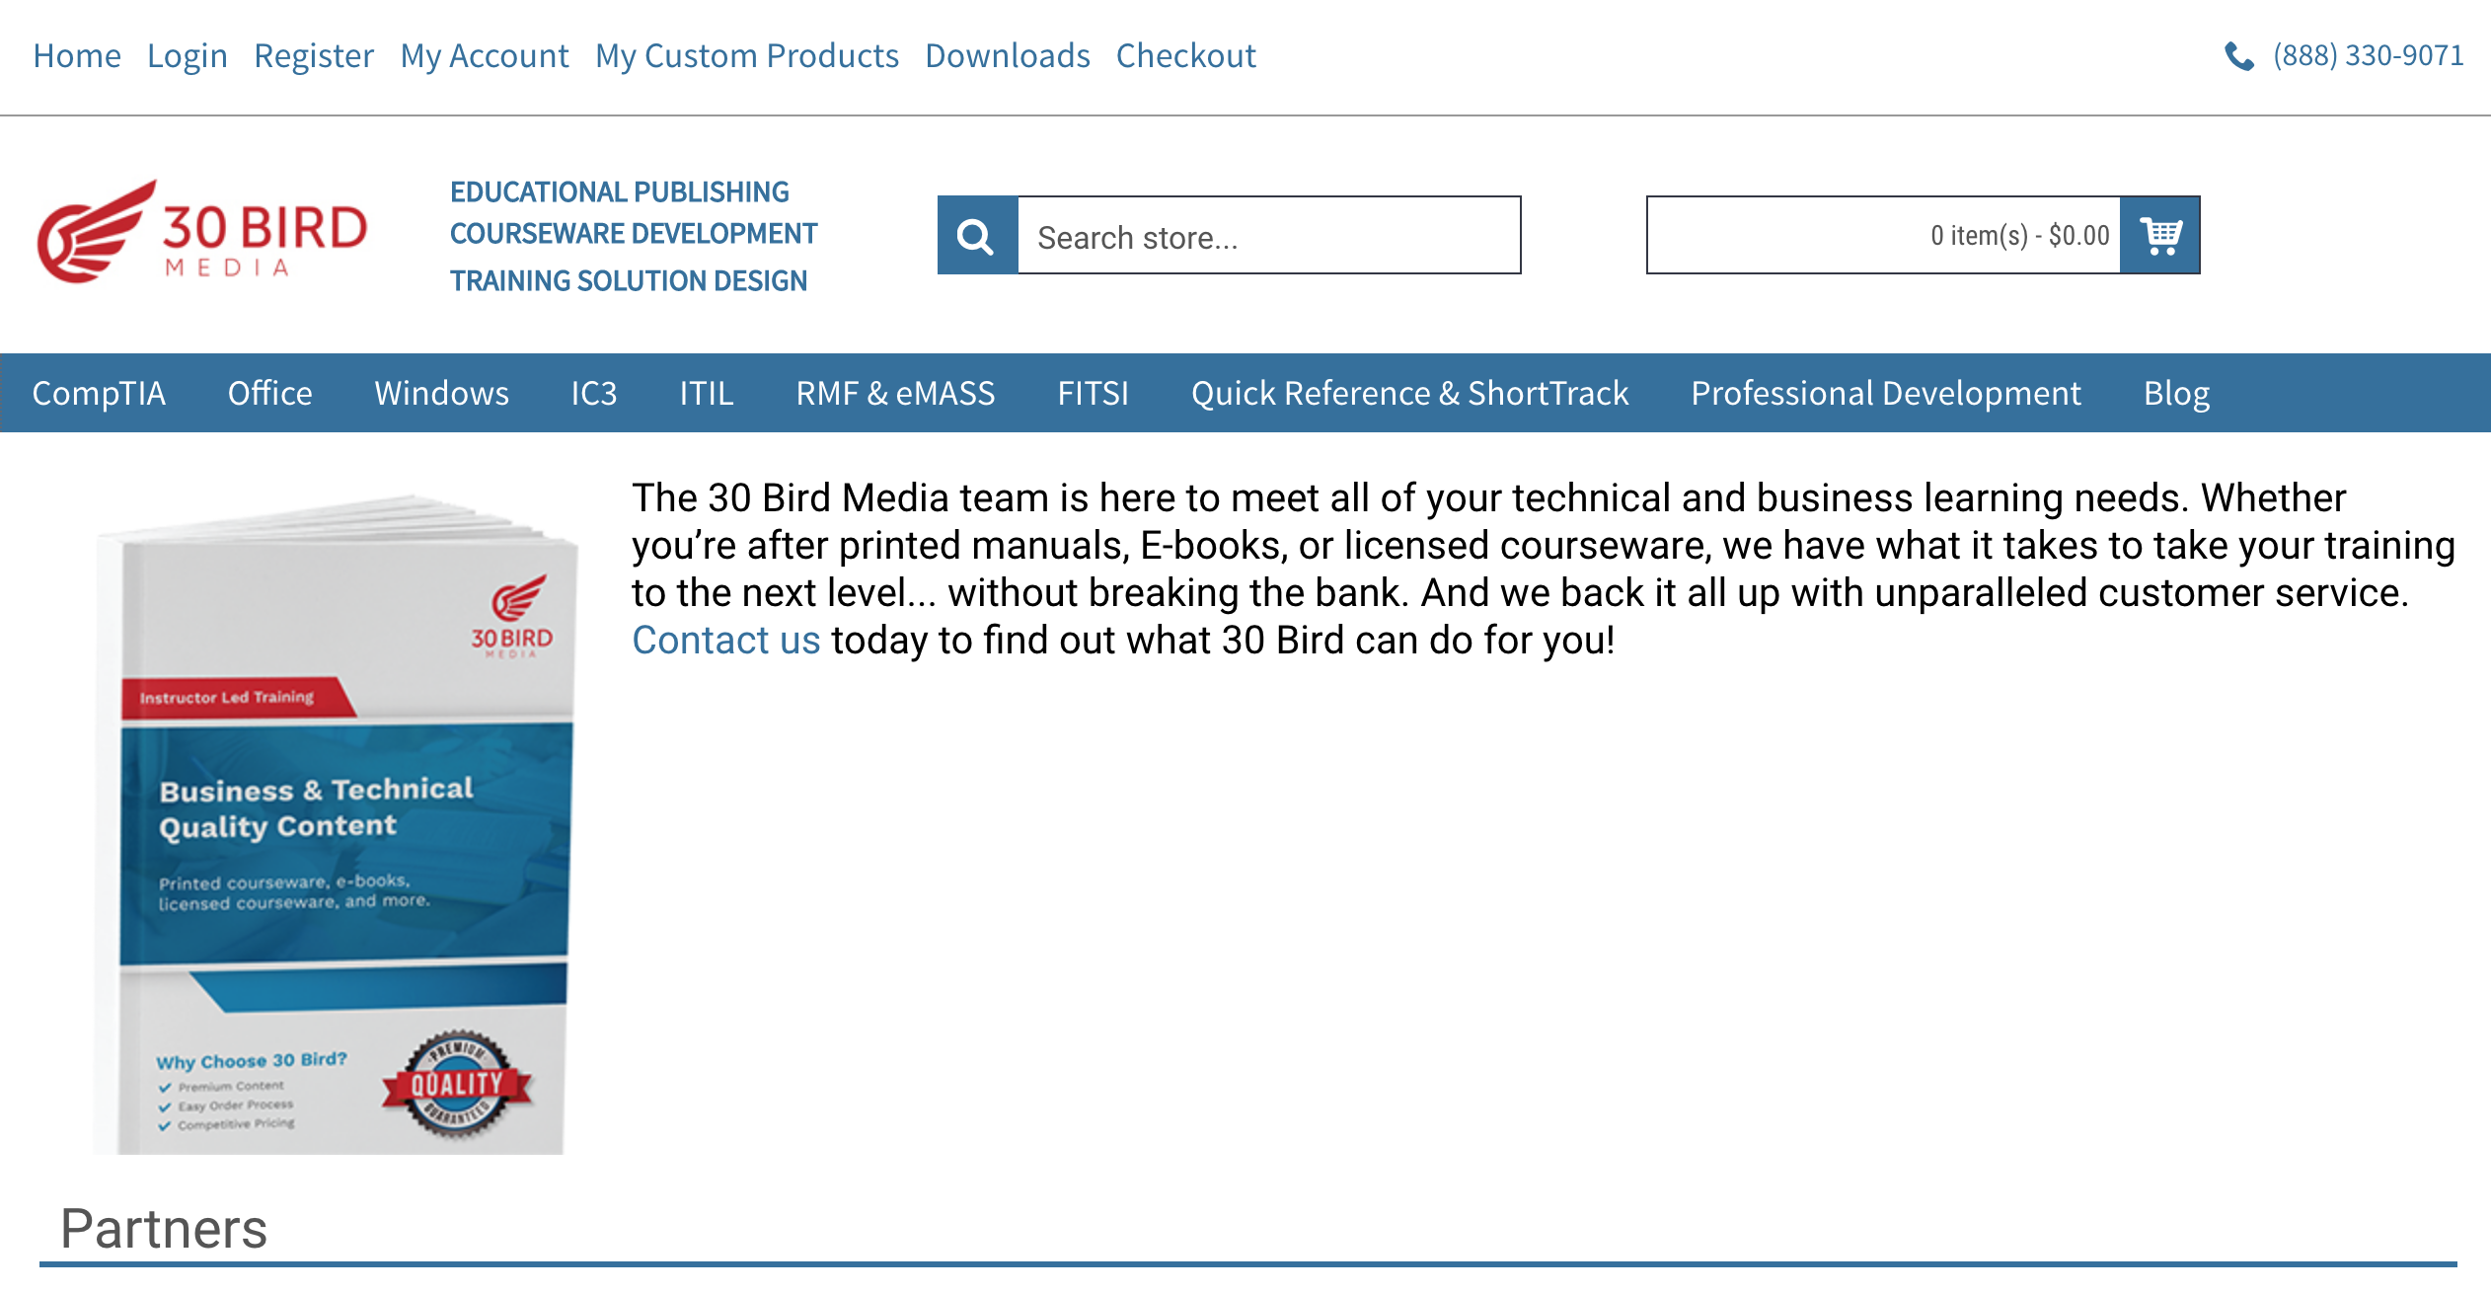Click the COURSEWARE DEVELOPMENT tagline text
Image resolution: width=2491 pixels, height=1293 pixels.
point(634,234)
